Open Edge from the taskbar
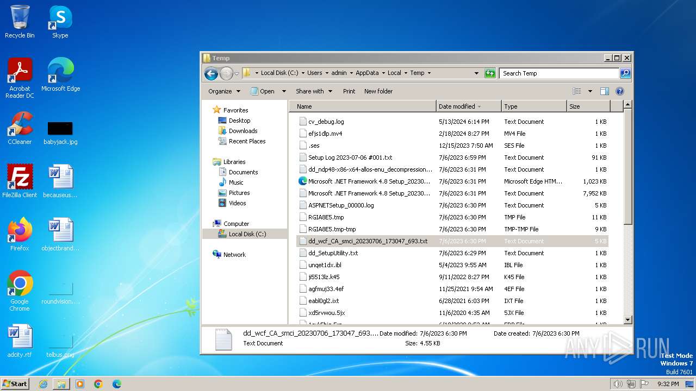Image resolution: width=696 pixels, height=391 pixels. 117,384
